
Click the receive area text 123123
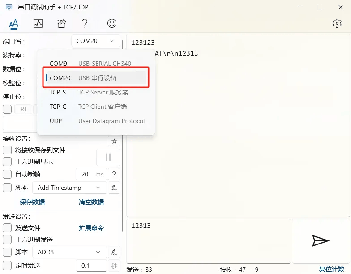pos(143,43)
